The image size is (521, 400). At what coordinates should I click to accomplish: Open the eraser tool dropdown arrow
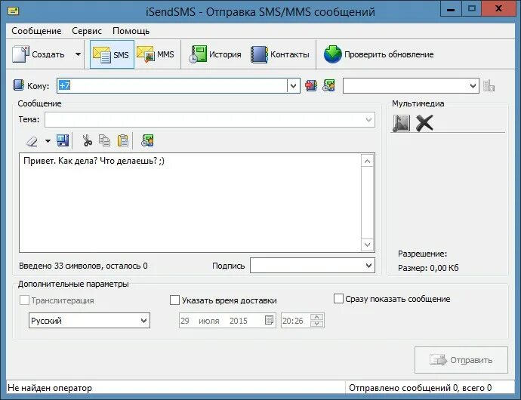48,141
